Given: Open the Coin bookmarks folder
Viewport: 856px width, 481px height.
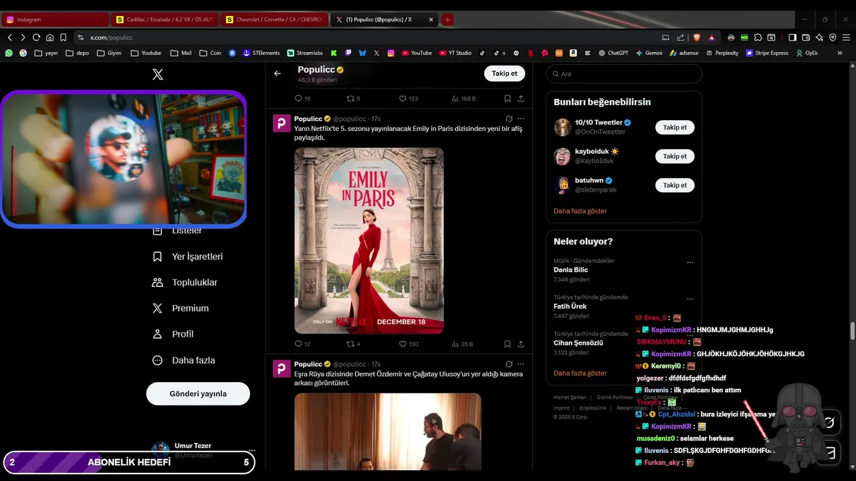Looking at the screenshot, I should 210,53.
